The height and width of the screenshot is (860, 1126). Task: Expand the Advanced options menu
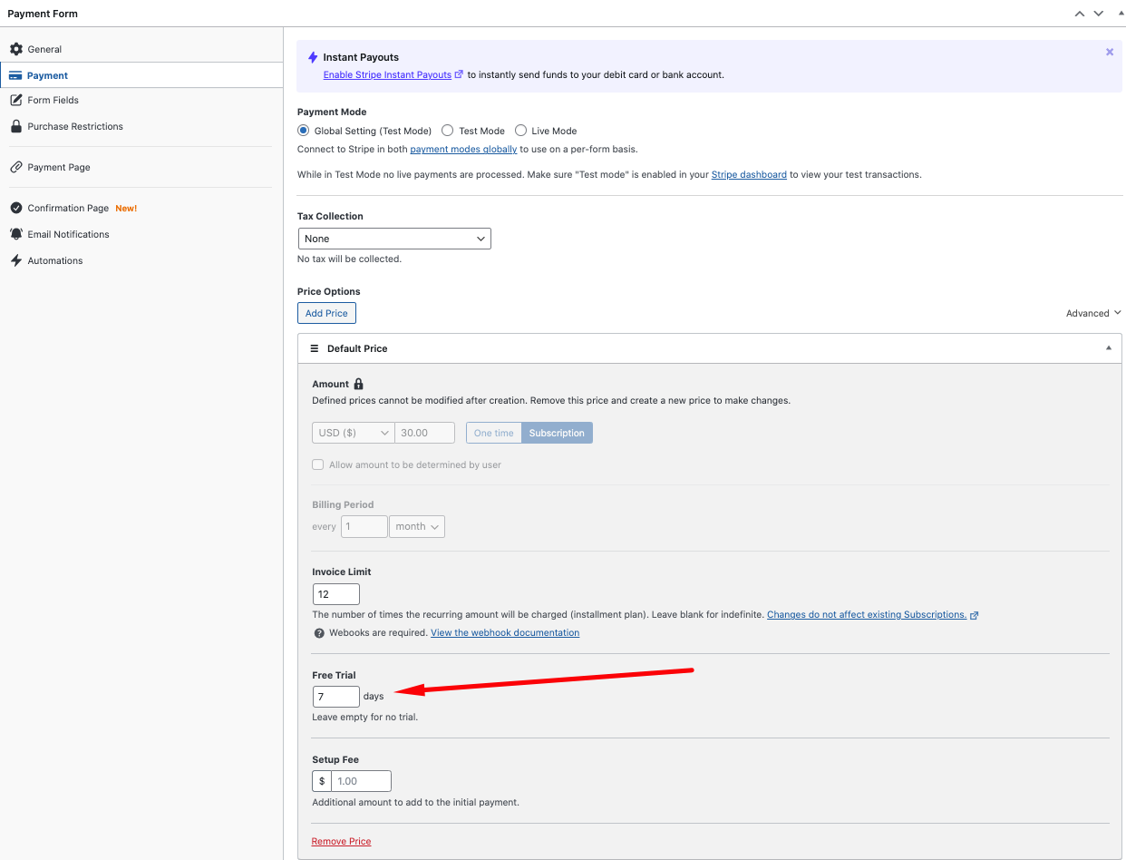1093,313
